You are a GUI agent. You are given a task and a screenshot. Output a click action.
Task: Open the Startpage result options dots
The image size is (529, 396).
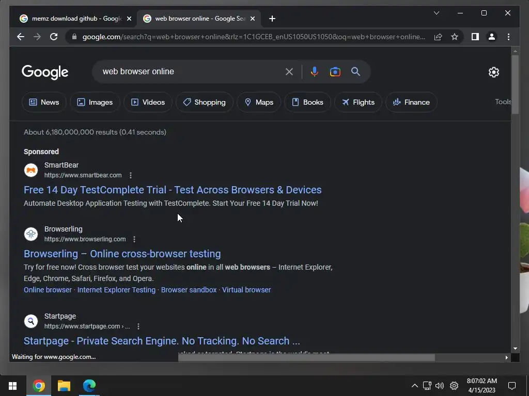[x=138, y=326]
